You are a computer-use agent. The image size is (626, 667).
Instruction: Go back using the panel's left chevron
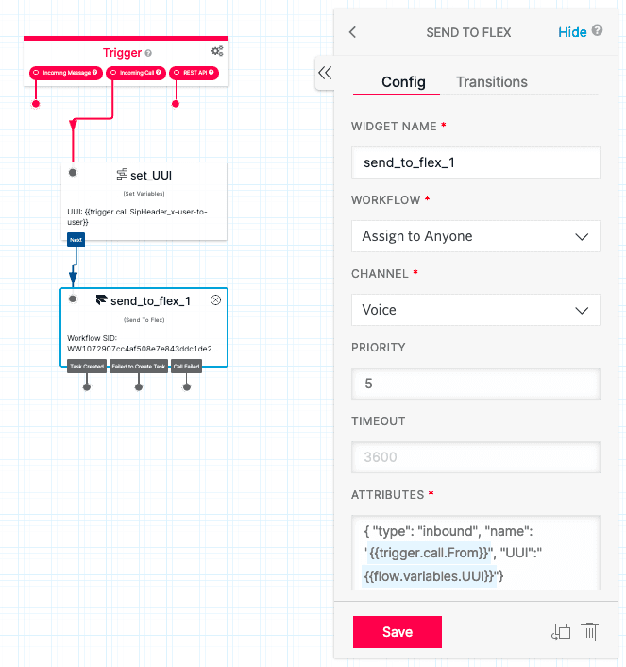tap(353, 32)
